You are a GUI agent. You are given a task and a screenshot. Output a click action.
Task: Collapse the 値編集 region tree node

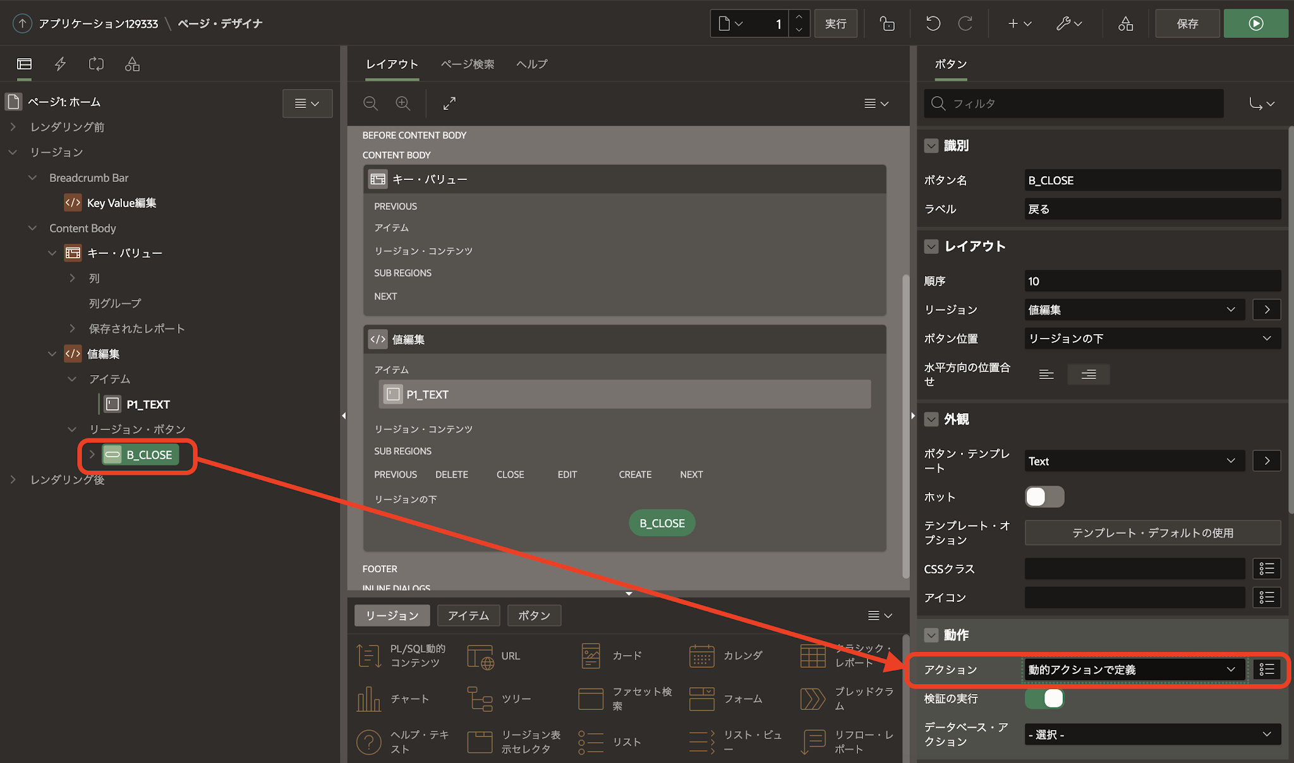(x=52, y=354)
